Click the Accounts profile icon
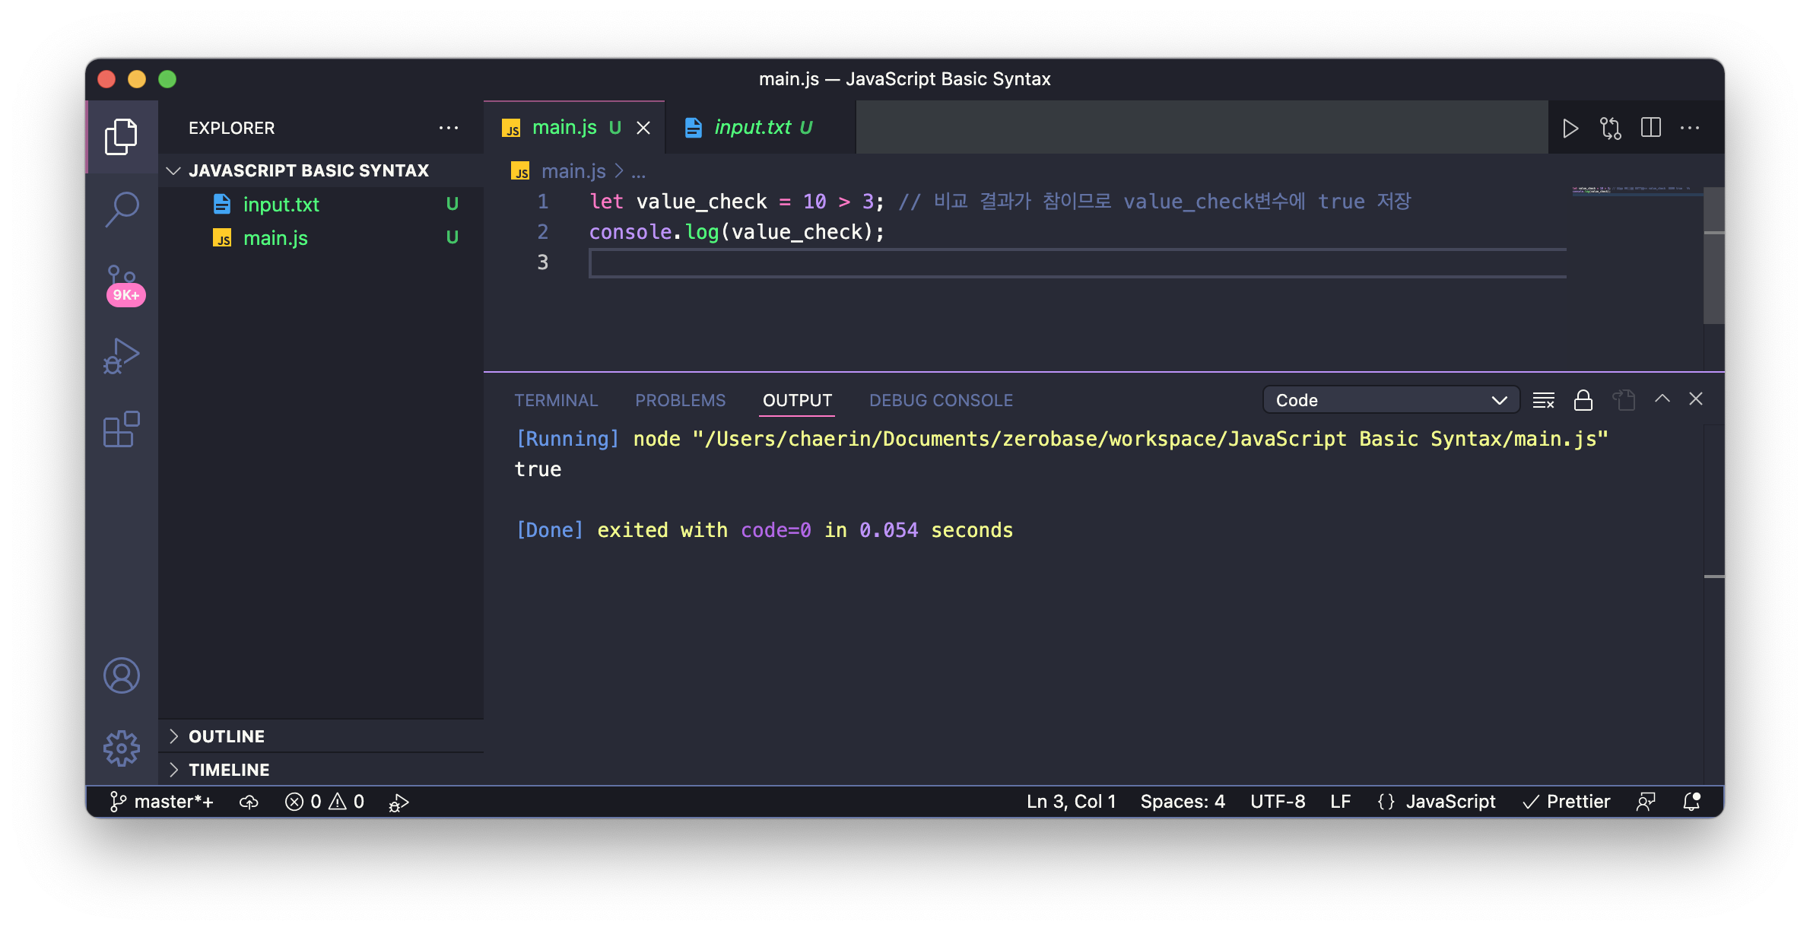Image resolution: width=1810 pixels, height=931 pixels. click(122, 675)
